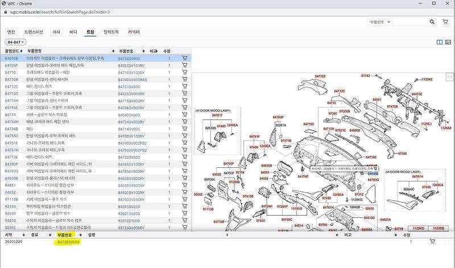The height and width of the screenshot is (268, 455).
Task: Click the cart icon in row 84712C
Action: (x=184, y=86)
